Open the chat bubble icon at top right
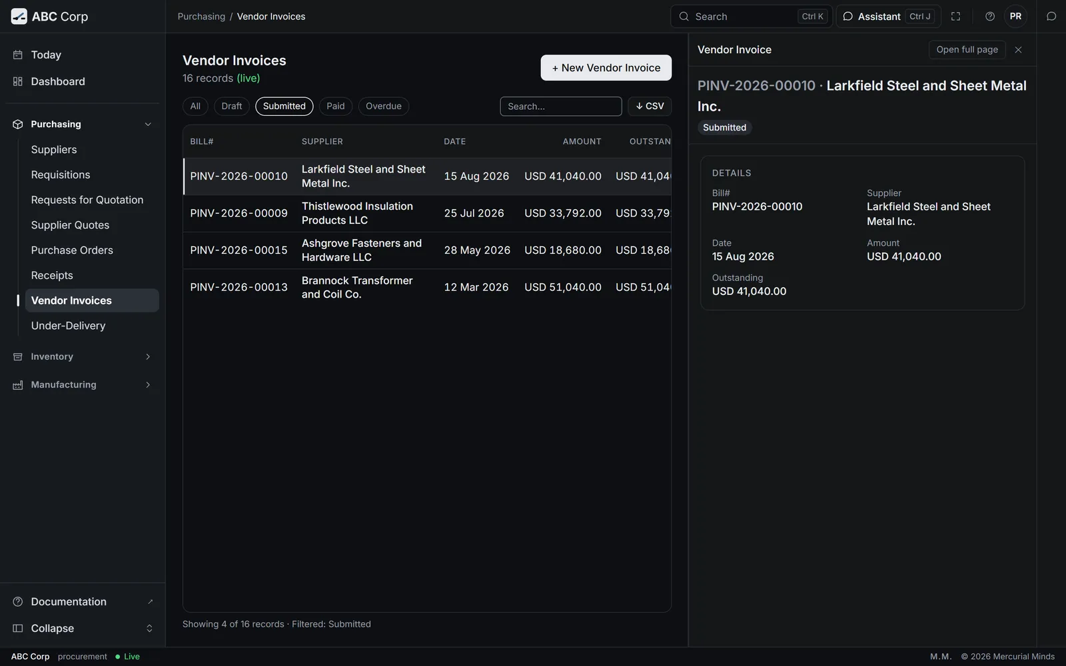This screenshot has width=1066, height=666. [1051, 17]
